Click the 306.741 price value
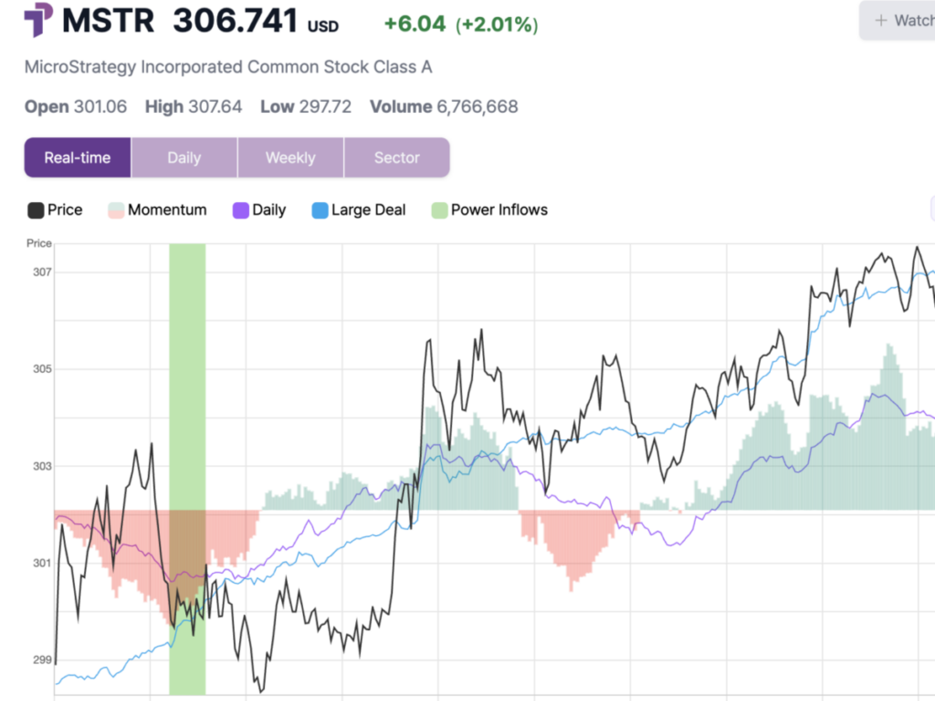Screen dimensions: 935x701 [235, 21]
